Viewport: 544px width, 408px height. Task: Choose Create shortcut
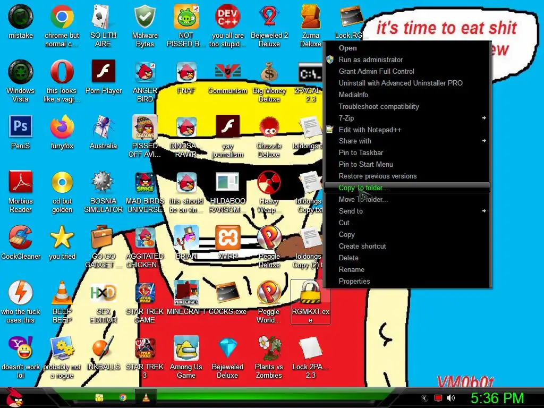(407, 246)
